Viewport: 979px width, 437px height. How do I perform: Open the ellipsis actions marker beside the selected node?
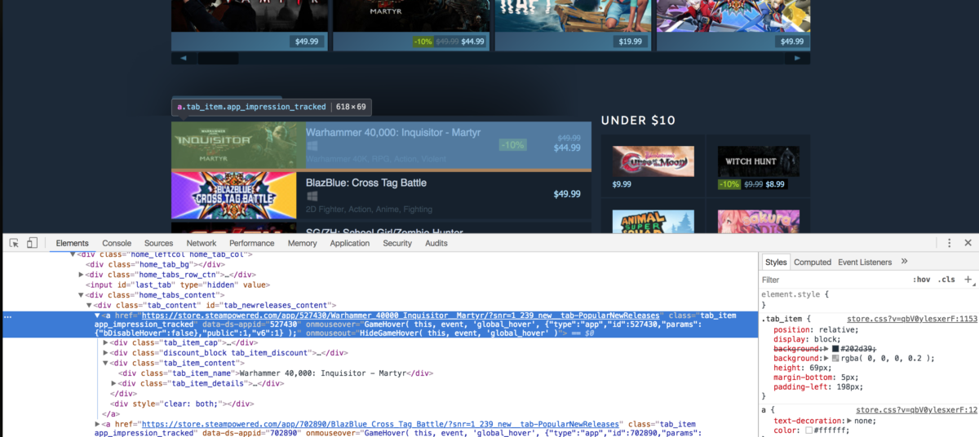coord(7,315)
